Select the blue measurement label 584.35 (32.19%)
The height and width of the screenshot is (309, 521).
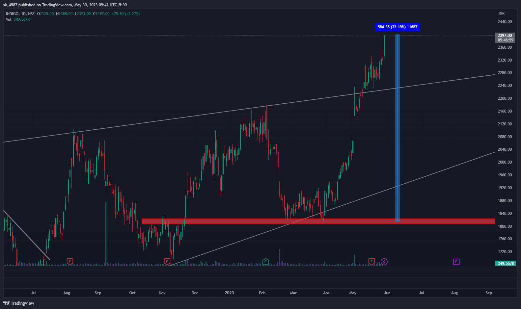point(397,27)
